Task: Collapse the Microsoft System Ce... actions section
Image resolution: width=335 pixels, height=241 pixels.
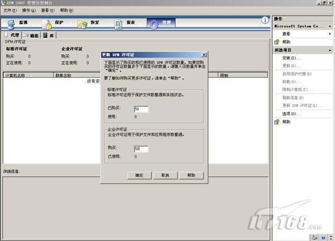Action: pyautogui.click(x=330, y=26)
